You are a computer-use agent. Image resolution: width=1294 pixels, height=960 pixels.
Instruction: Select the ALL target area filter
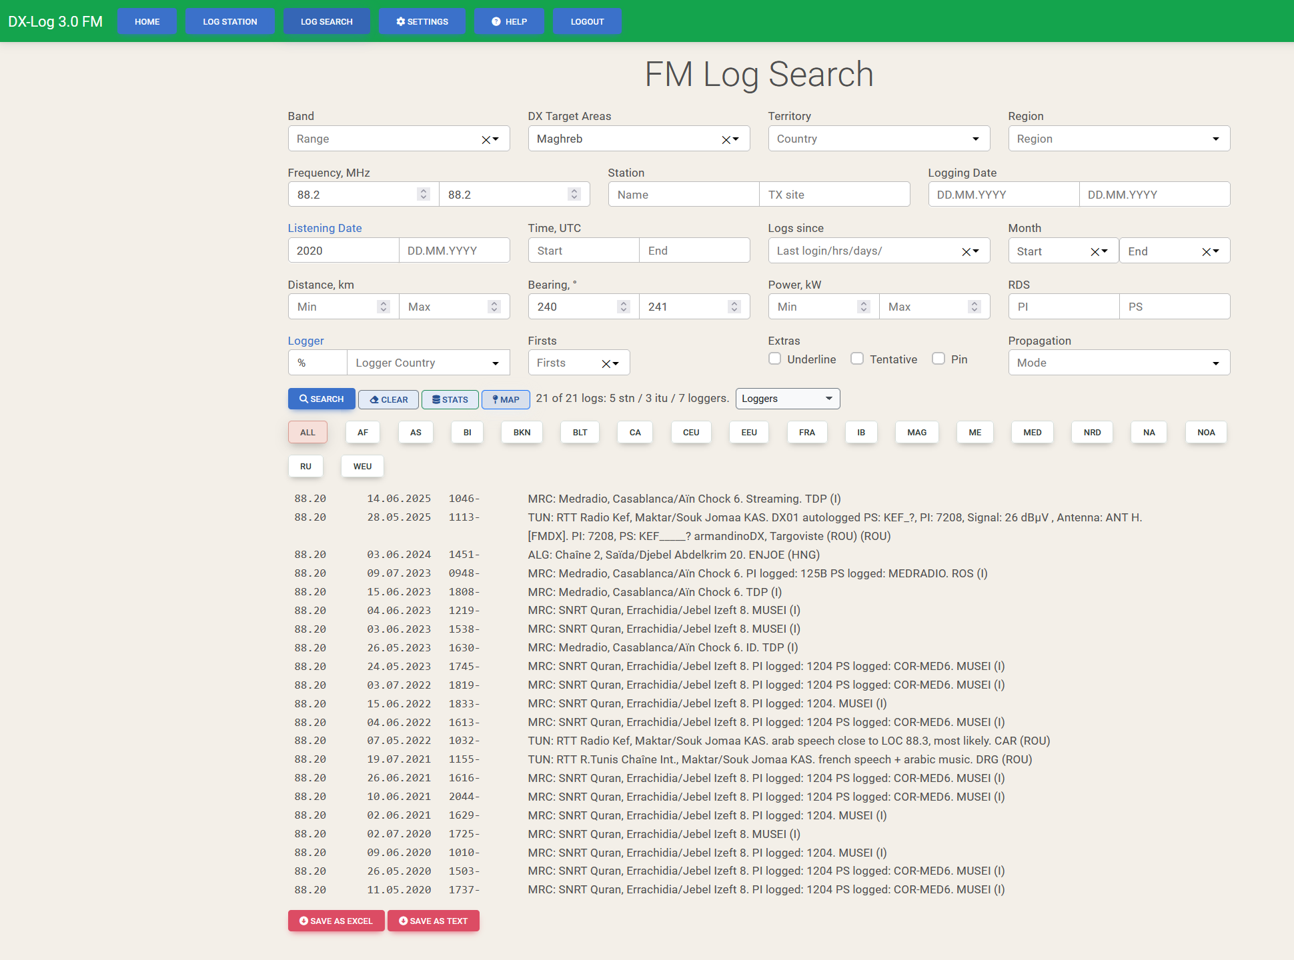[307, 432]
